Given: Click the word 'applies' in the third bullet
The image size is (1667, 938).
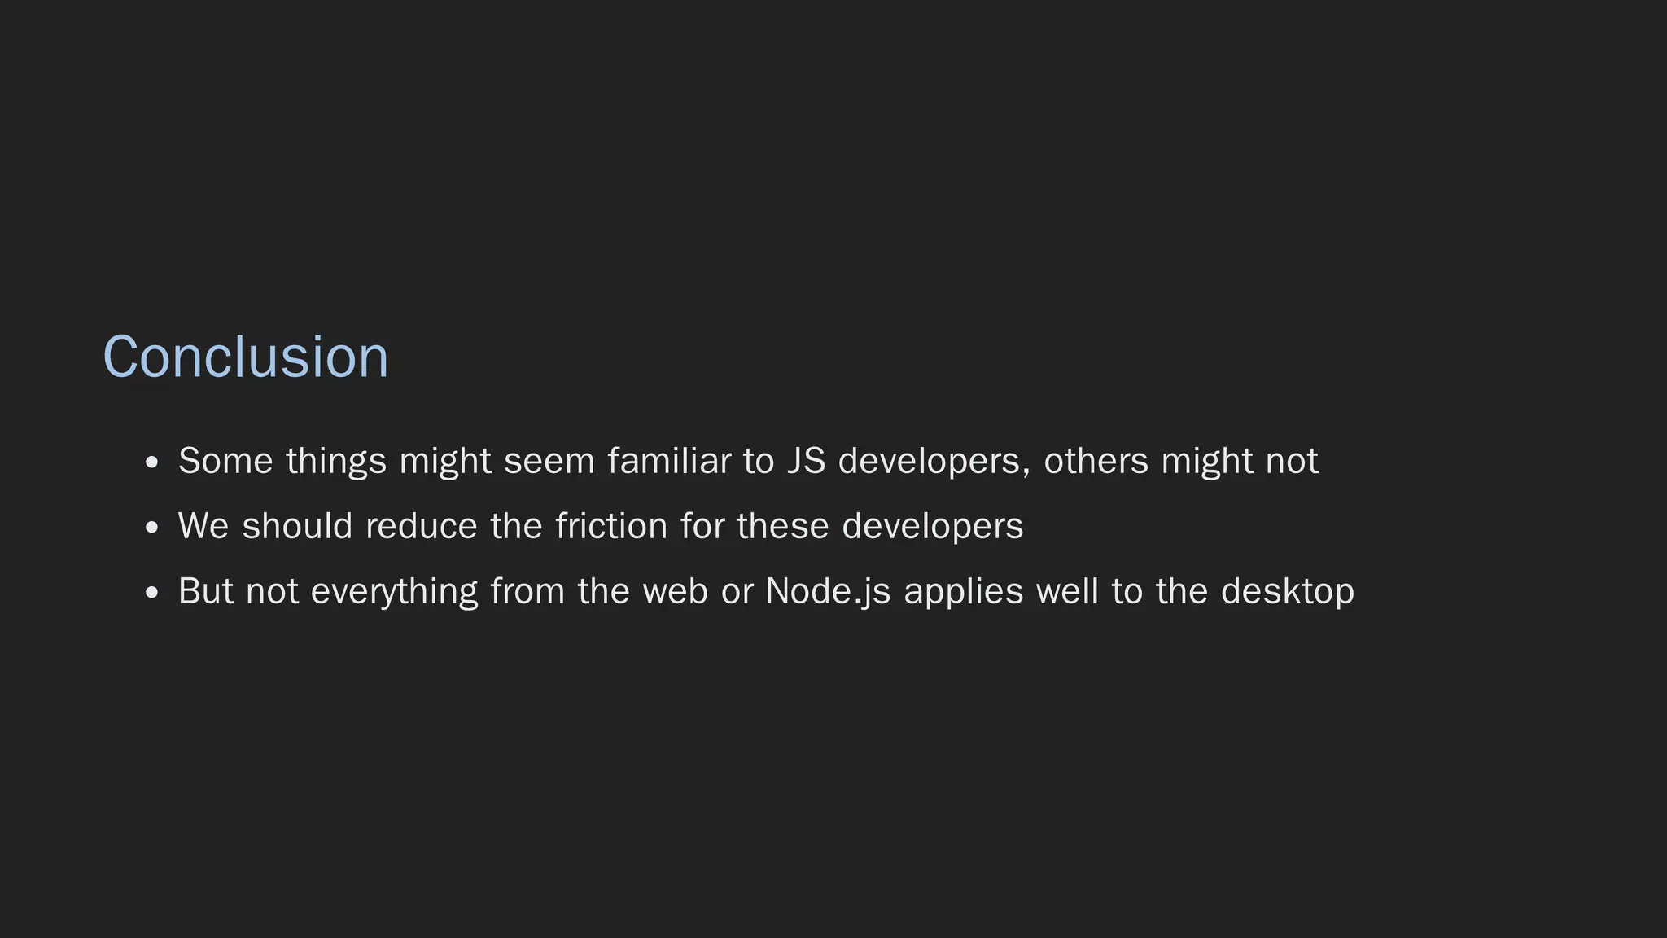Looking at the screenshot, I should [963, 593].
